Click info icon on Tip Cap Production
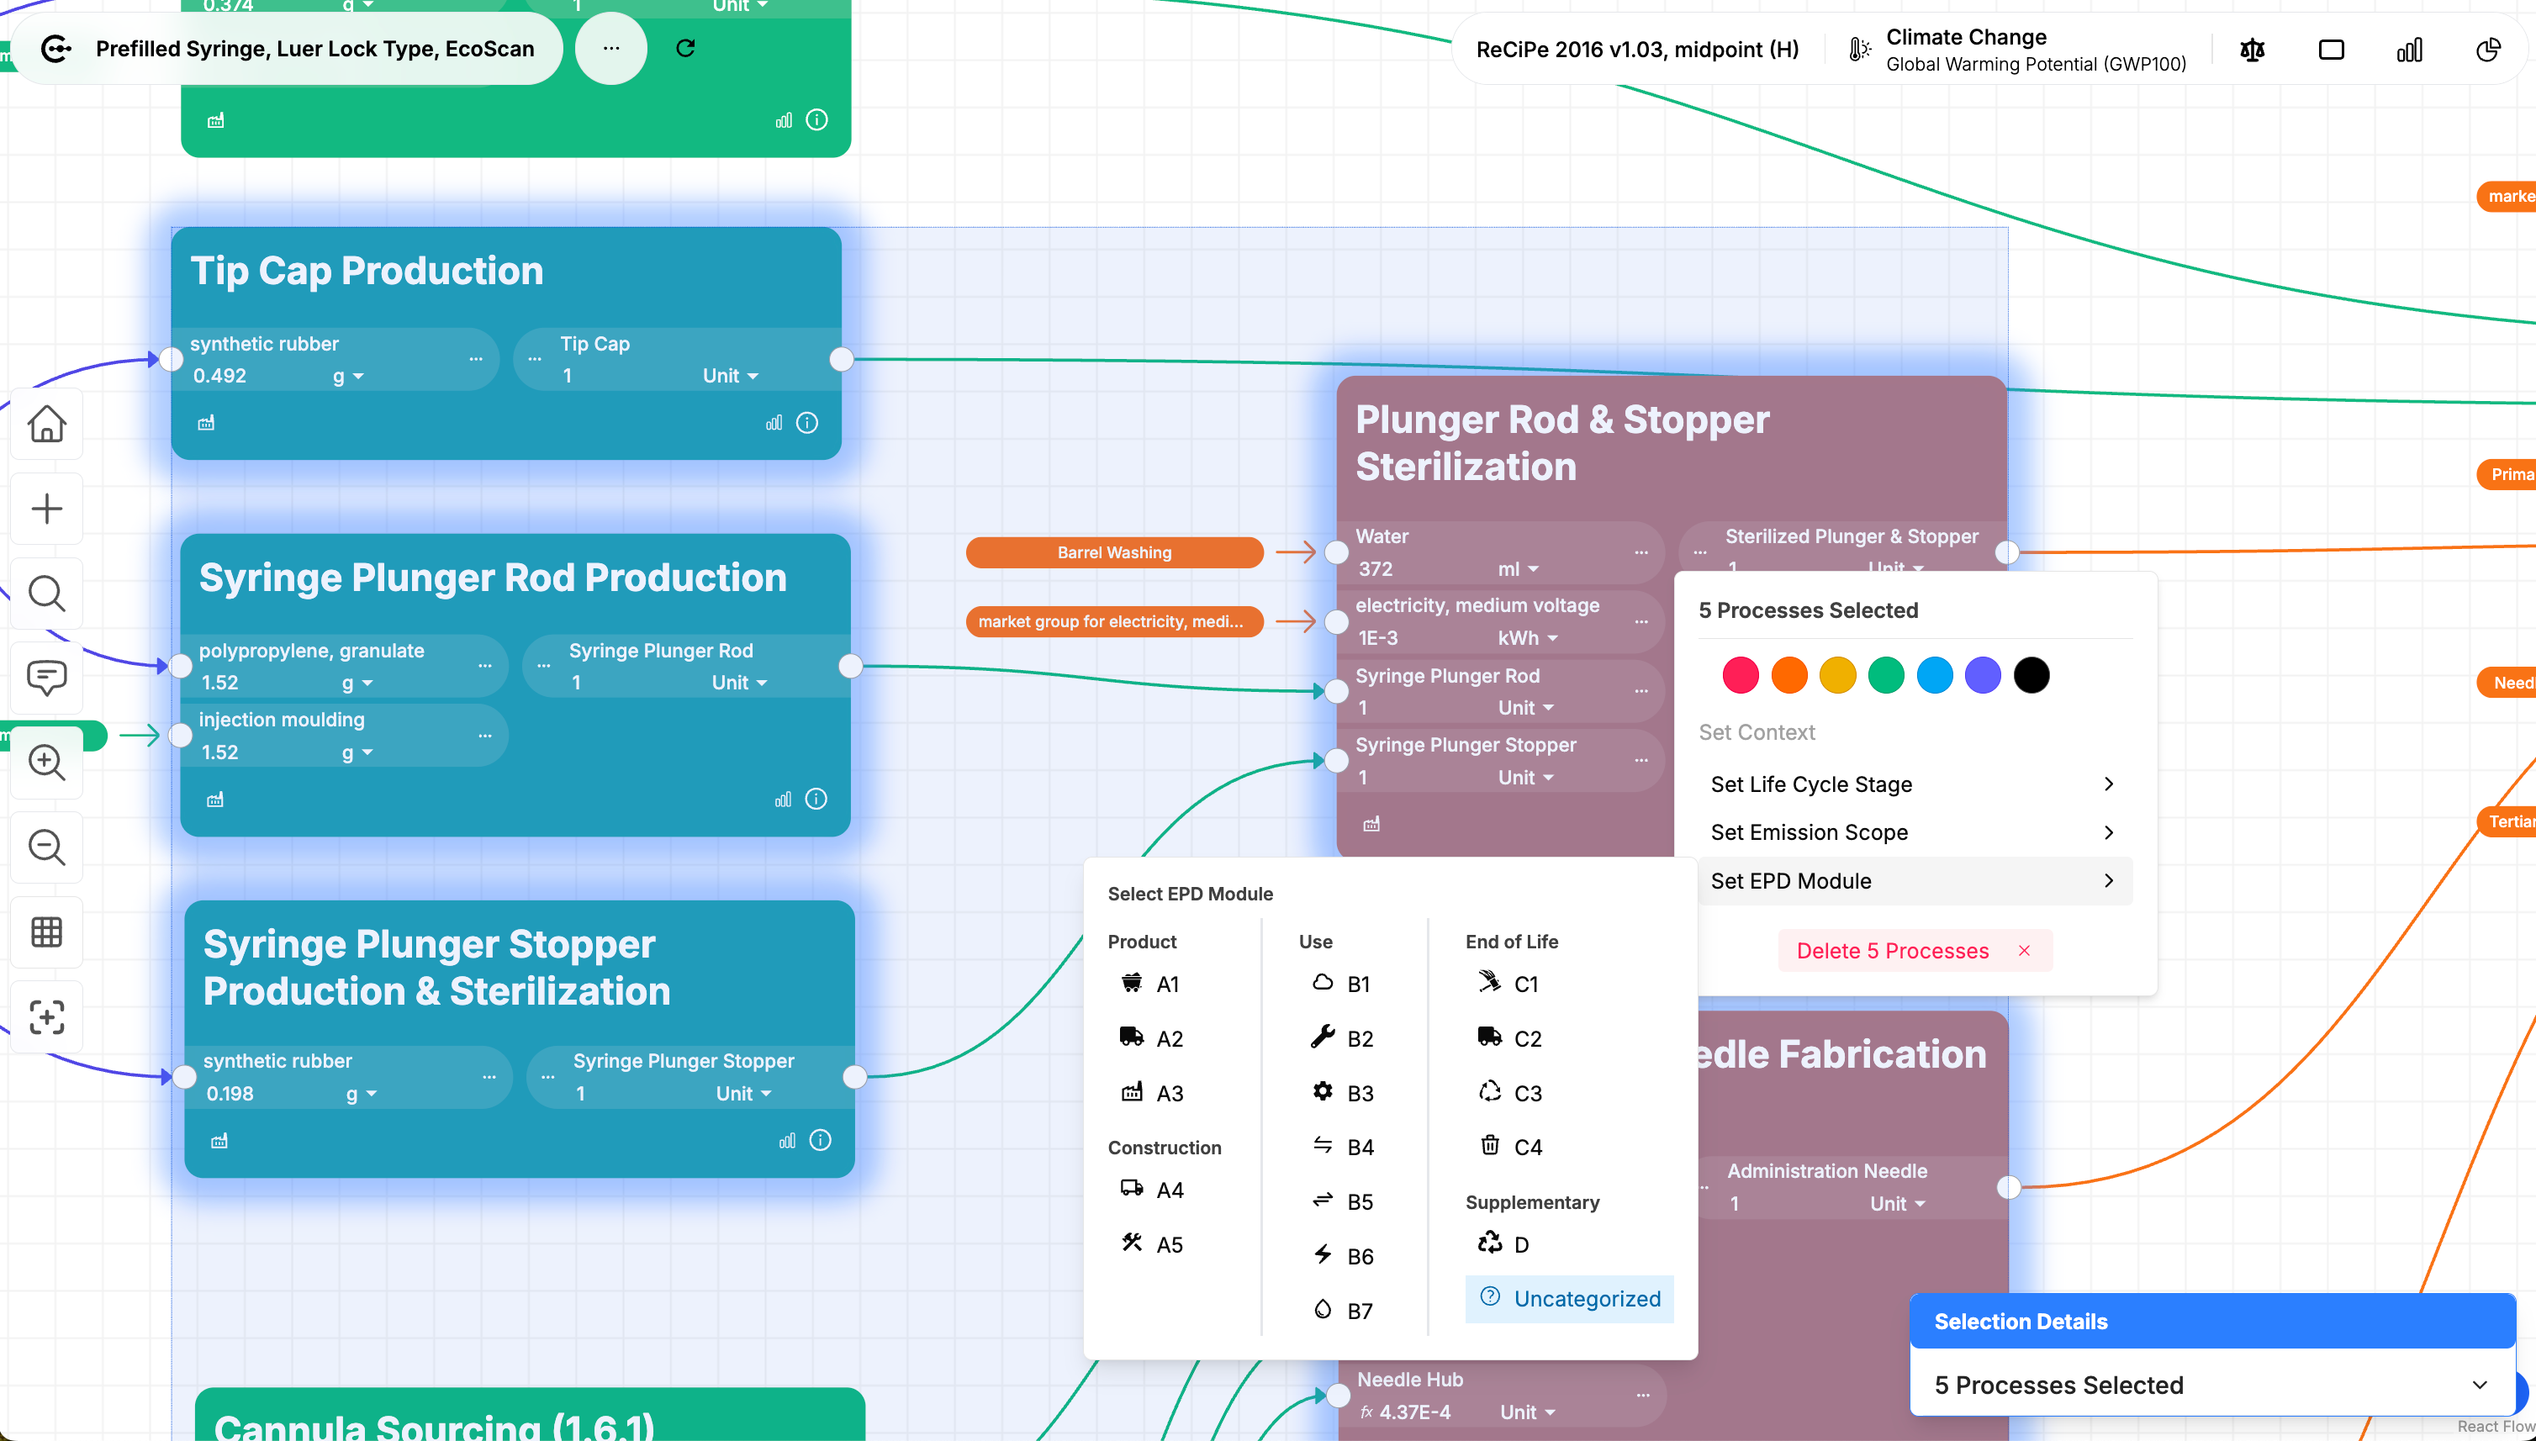 tap(806, 424)
